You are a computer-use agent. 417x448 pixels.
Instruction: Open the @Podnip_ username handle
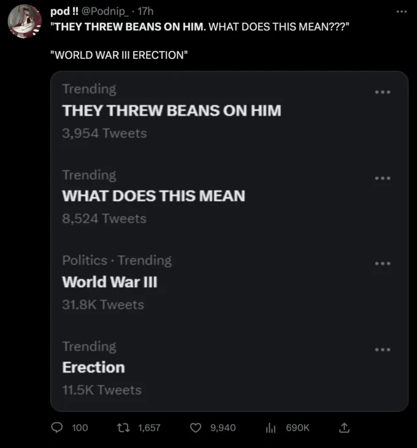(x=105, y=12)
